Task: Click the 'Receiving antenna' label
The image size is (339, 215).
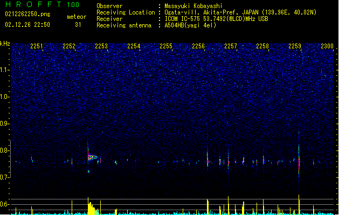Action: [124, 25]
